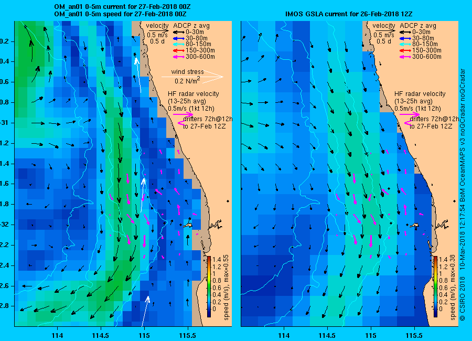This screenshot has height=341, width=472.
Task: Click the "© CSIRO 2018" copyright text
Action: point(463,299)
